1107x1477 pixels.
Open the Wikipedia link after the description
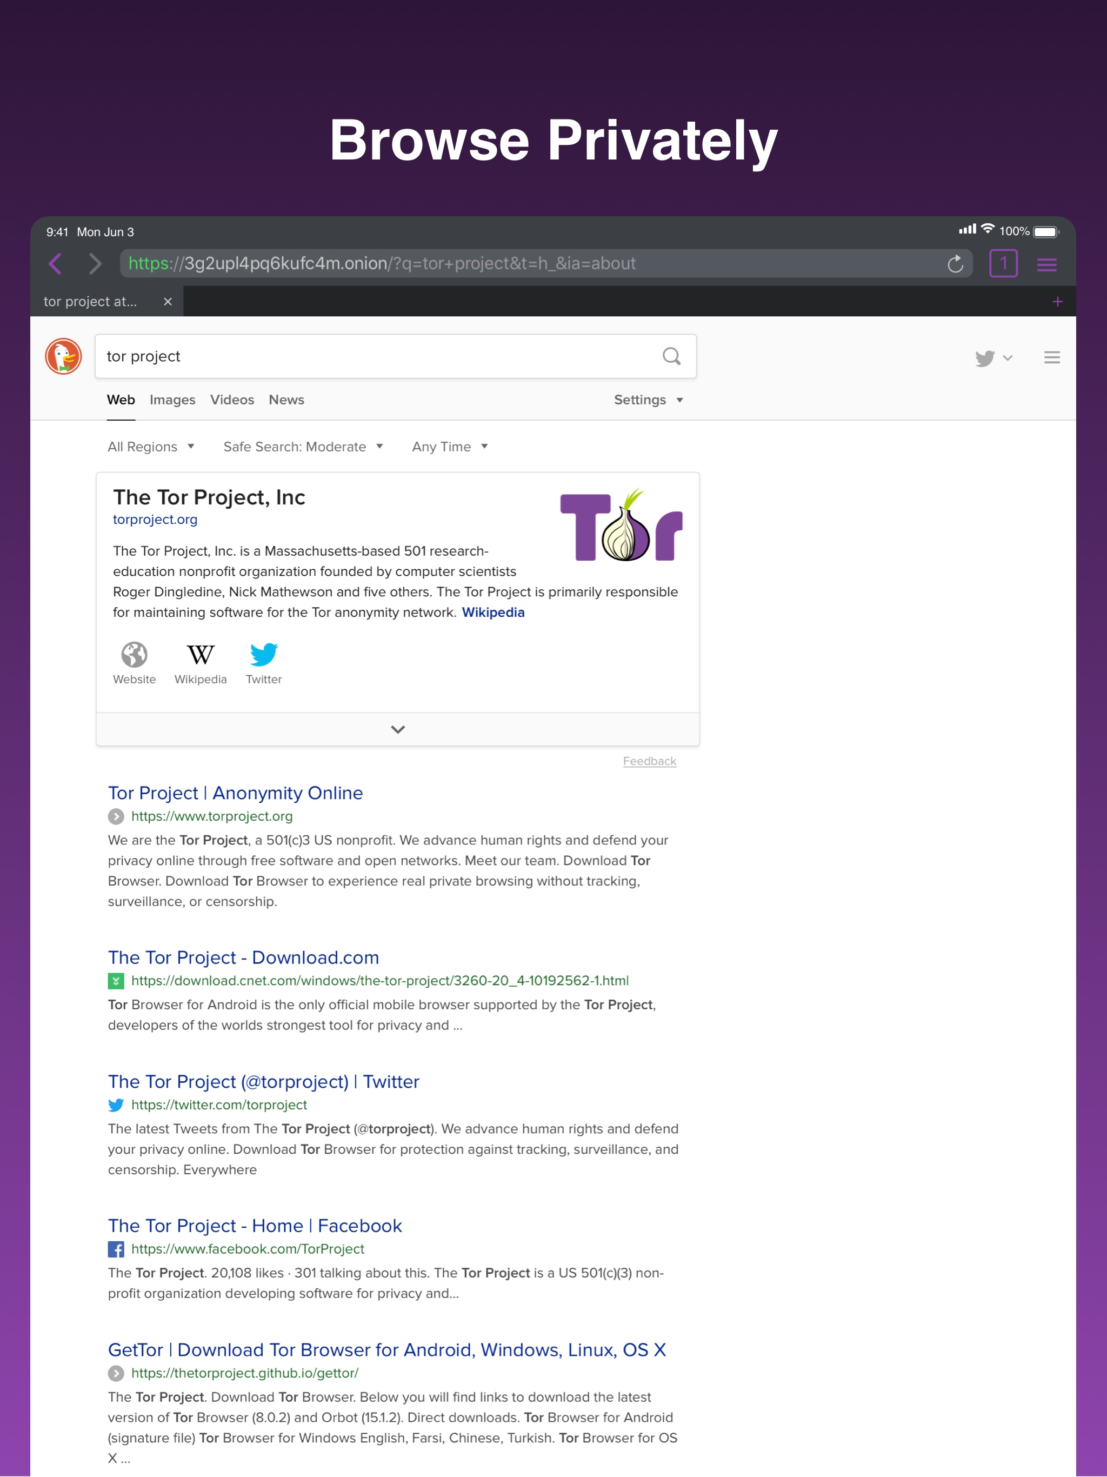(x=494, y=613)
